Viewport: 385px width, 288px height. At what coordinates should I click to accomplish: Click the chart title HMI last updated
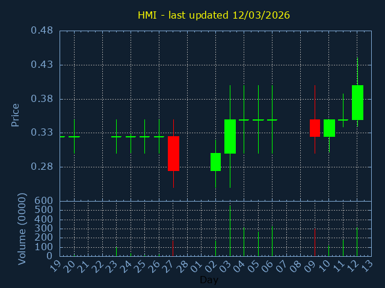[214, 15]
